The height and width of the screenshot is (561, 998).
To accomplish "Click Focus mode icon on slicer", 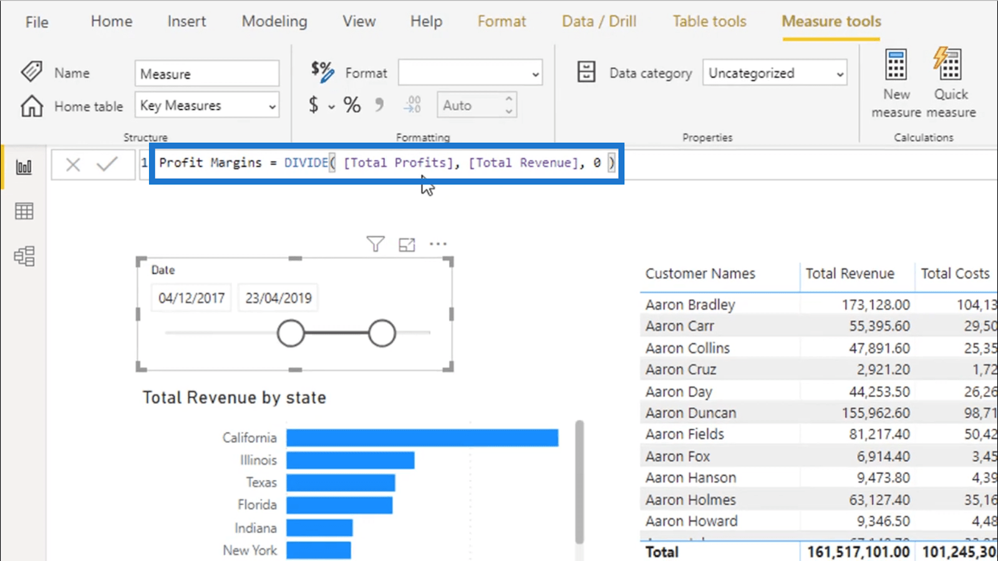I will tap(407, 244).
